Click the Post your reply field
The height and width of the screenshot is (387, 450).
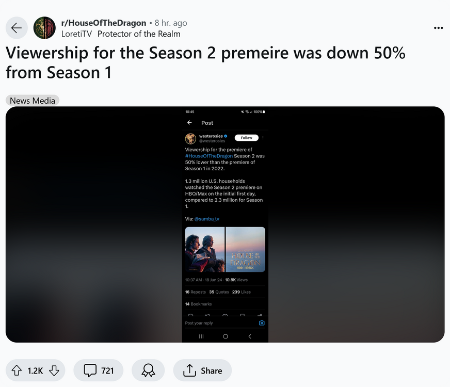pyautogui.click(x=217, y=323)
